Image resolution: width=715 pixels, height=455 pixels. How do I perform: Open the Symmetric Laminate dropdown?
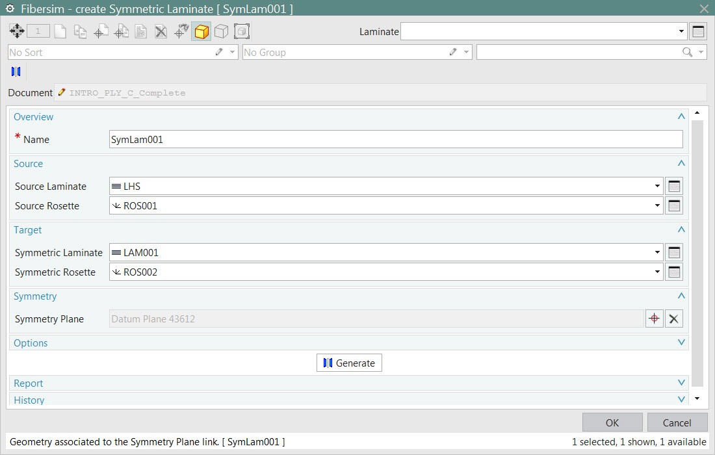(x=658, y=253)
